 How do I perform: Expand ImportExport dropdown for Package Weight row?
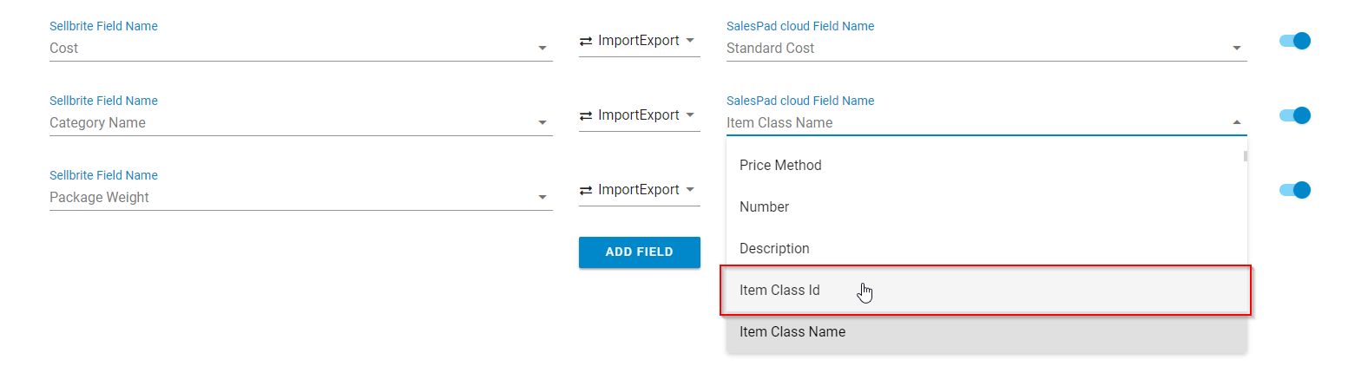(x=689, y=190)
